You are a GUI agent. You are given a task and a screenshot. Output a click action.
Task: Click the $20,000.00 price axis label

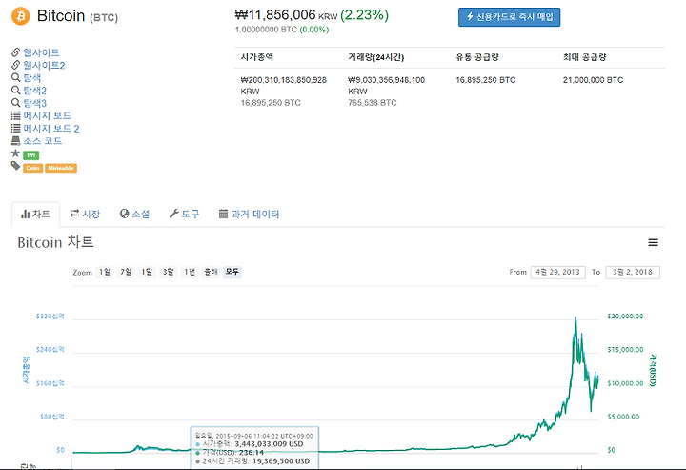pos(625,316)
